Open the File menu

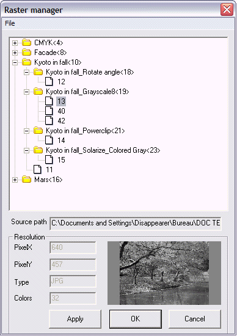pos(10,23)
